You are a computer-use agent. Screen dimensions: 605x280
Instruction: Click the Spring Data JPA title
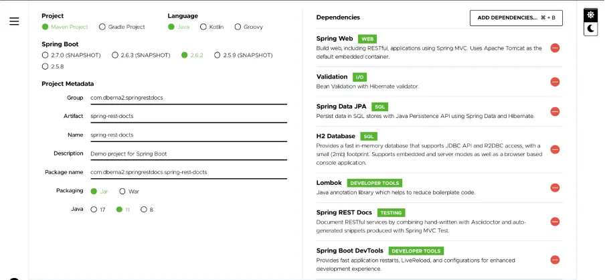click(x=341, y=107)
